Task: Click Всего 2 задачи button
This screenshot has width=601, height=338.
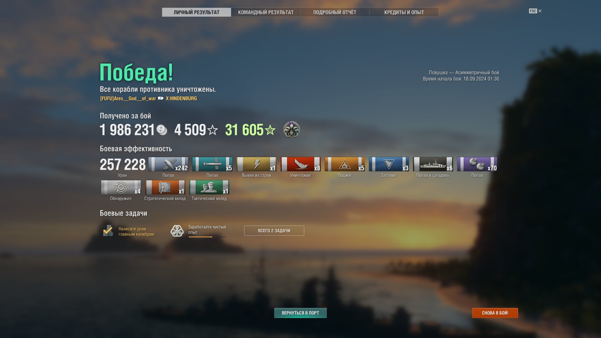Action: click(274, 231)
